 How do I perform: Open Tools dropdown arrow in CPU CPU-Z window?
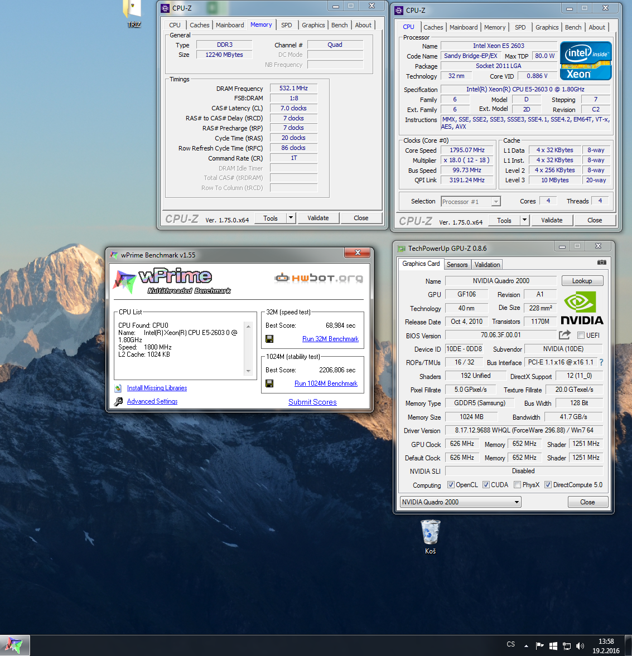tap(525, 220)
